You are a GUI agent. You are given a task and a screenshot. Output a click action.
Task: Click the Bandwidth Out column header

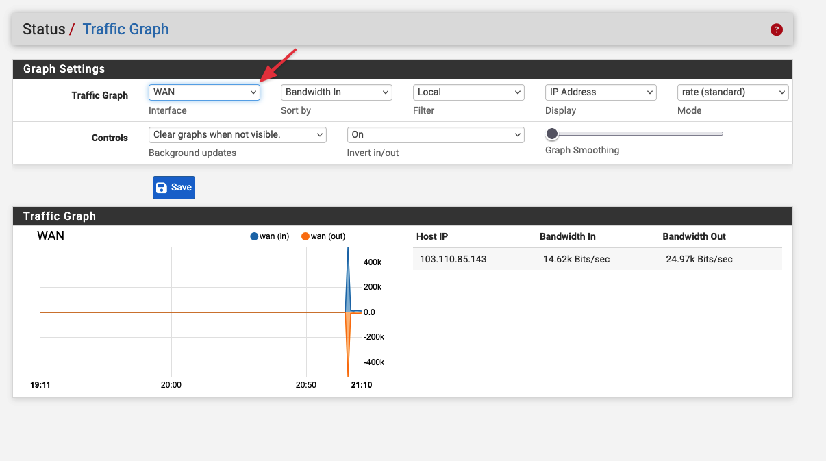(694, 236)
